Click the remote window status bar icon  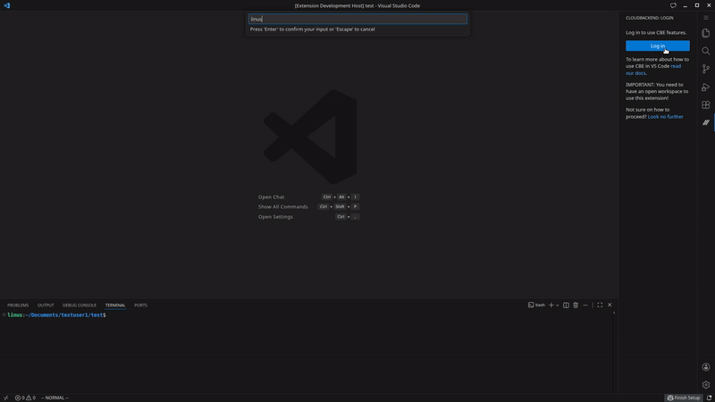5,398
